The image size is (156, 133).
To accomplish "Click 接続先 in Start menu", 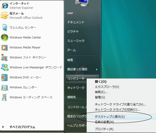I will tap(71, 97).
